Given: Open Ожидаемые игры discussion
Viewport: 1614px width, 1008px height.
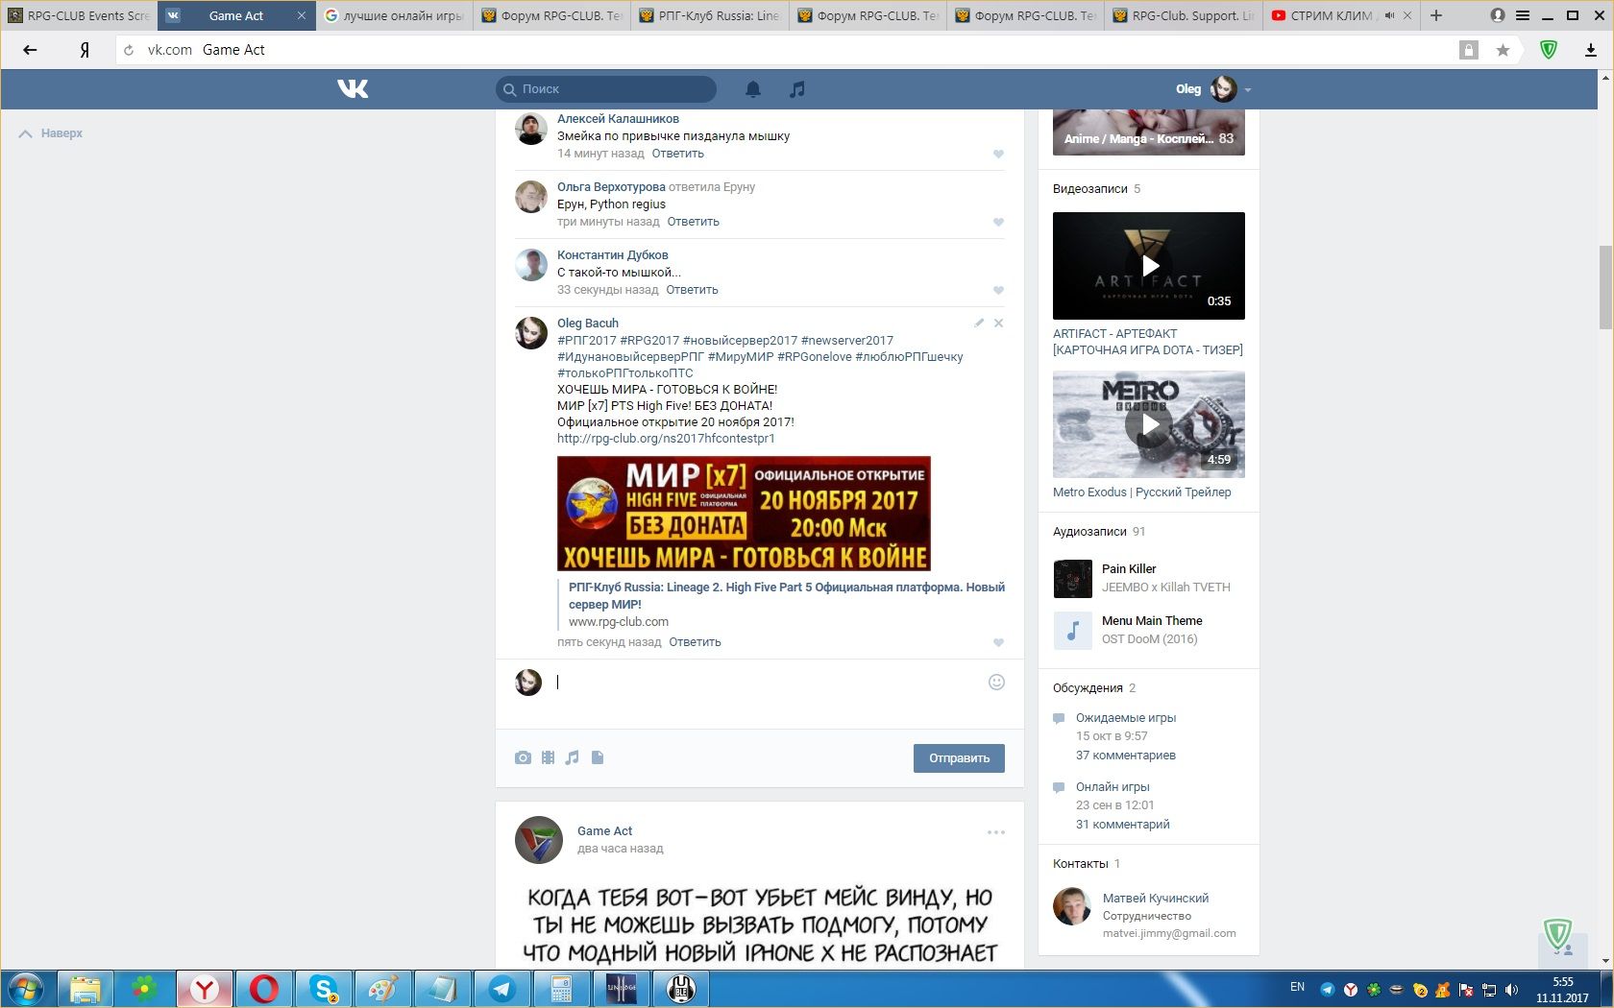Looking at the screenshot, I should pyautogui.click(x=1126, y=718).
